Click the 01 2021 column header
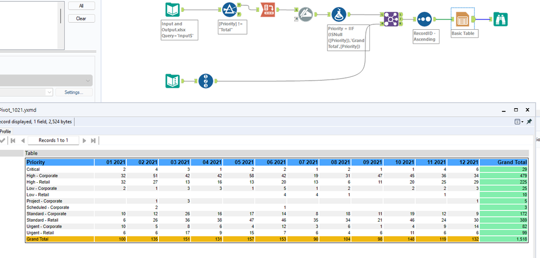The height and width of the screenshot is (258, 540). [x=111, y=162]
